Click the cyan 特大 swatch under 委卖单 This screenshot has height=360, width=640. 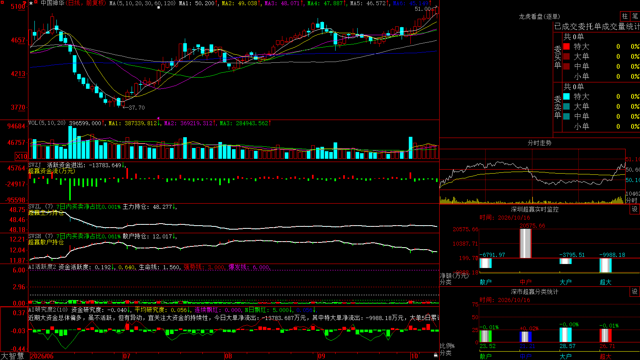coord(566,97)
